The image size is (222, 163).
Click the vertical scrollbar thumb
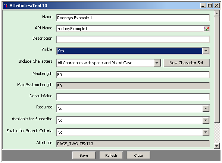click(216, 69)
